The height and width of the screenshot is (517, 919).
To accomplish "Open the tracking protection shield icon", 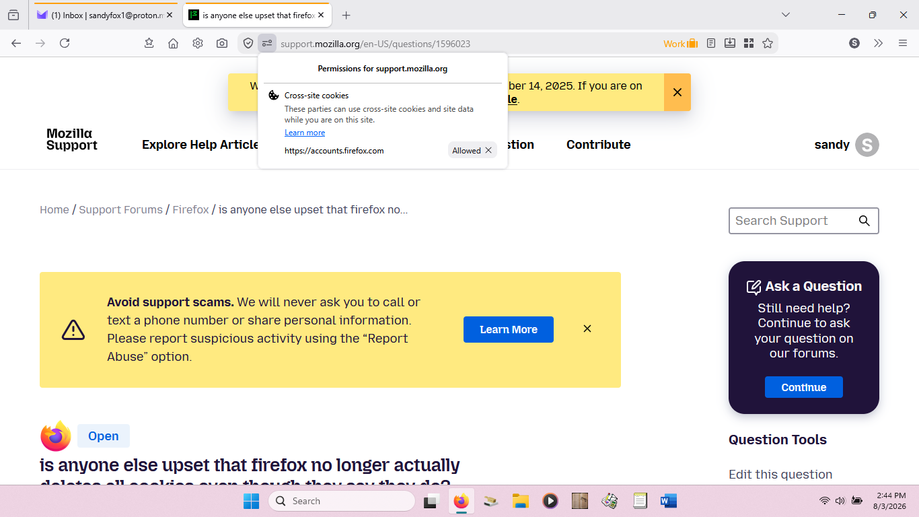I will pyautogui.click(x=248, y=43).
